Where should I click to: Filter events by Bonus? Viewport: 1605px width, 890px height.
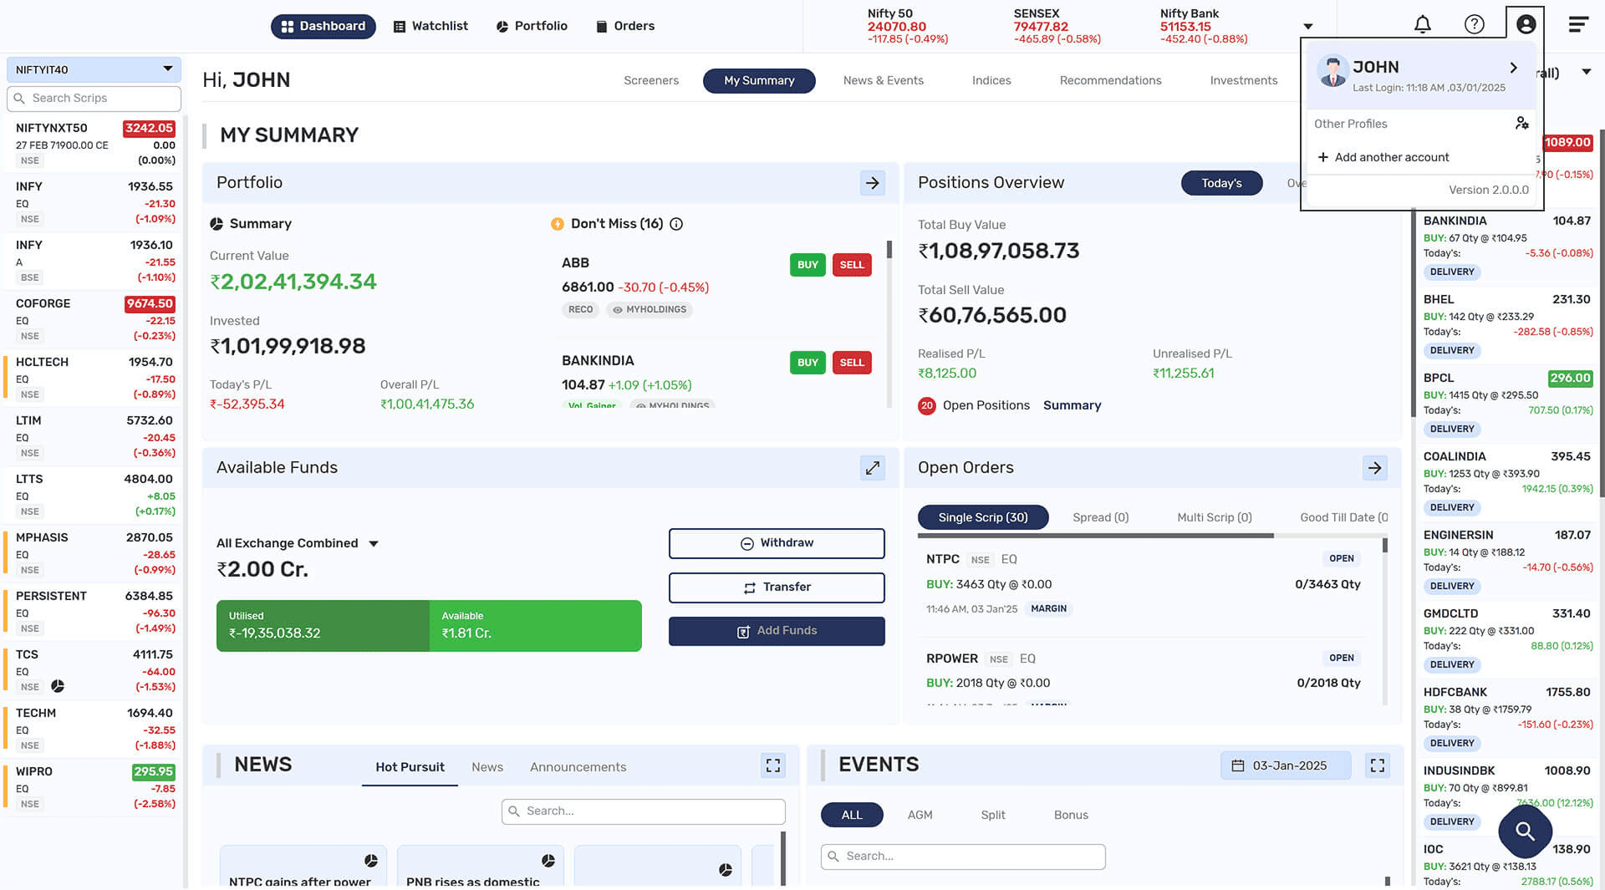click(1071, 815)
